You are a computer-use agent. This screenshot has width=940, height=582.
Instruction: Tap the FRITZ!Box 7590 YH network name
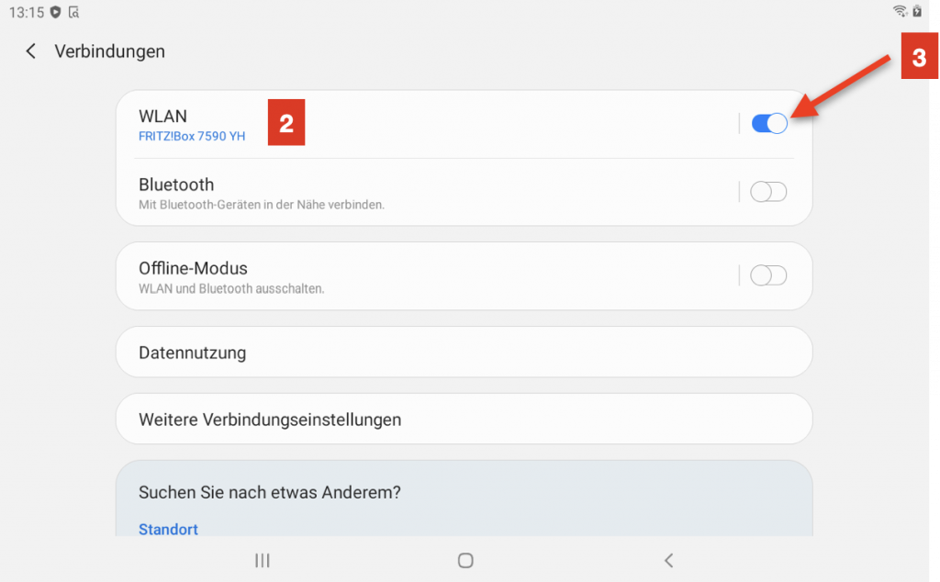192,137
